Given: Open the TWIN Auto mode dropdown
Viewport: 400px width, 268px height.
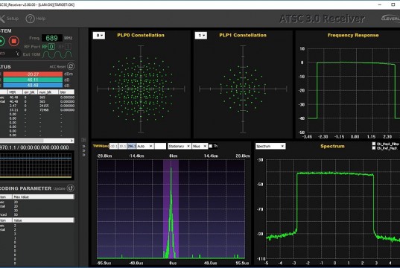Looking at the screenshot, I should pos(145,146).
